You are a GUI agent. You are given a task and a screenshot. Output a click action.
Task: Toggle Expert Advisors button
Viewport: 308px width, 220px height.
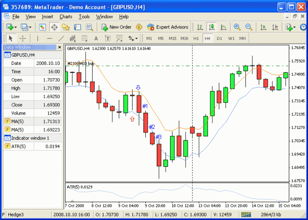click(168, 27)
